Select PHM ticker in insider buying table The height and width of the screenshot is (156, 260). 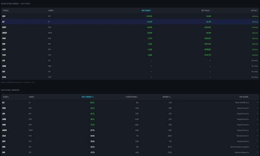click(x=4, y=38)
